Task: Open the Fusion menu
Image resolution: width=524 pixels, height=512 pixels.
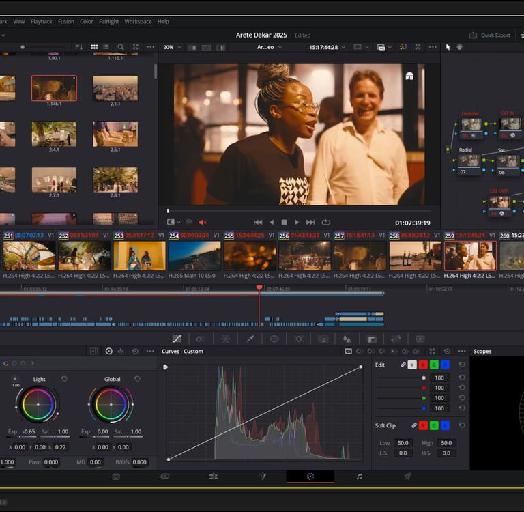Action: tap(66, 21)
